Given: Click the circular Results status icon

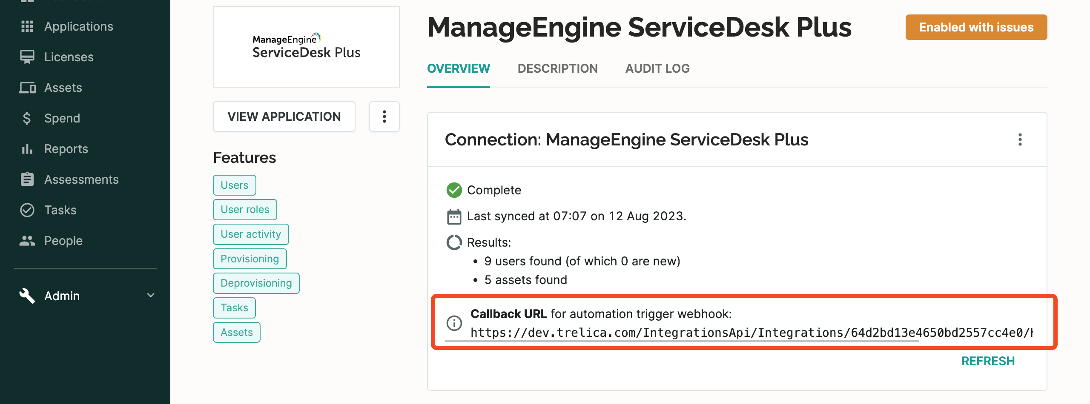Looking at the screenshot, I should 454,242.
